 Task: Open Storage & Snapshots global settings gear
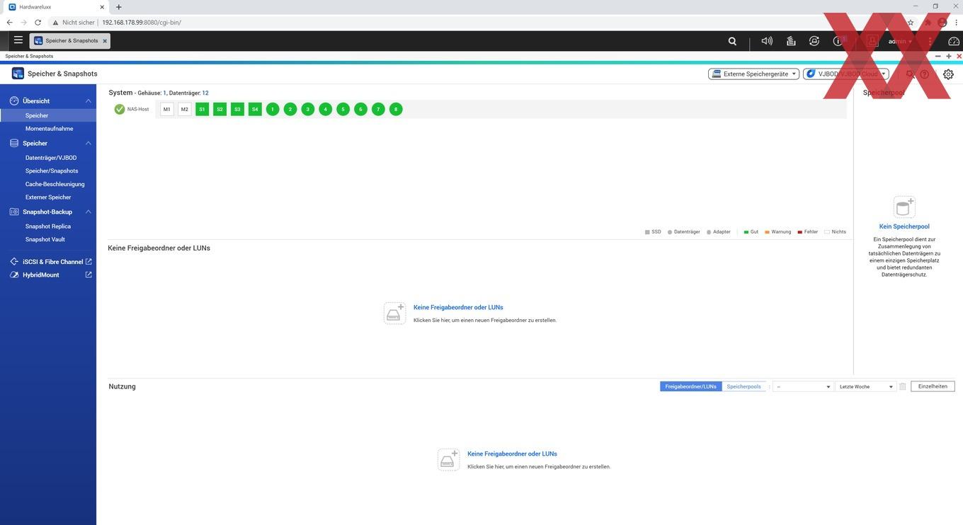[x=948, y=74]
